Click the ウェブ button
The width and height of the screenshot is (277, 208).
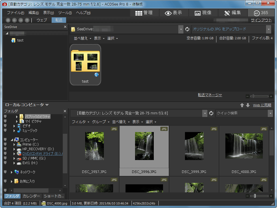(x=42, y=20)
